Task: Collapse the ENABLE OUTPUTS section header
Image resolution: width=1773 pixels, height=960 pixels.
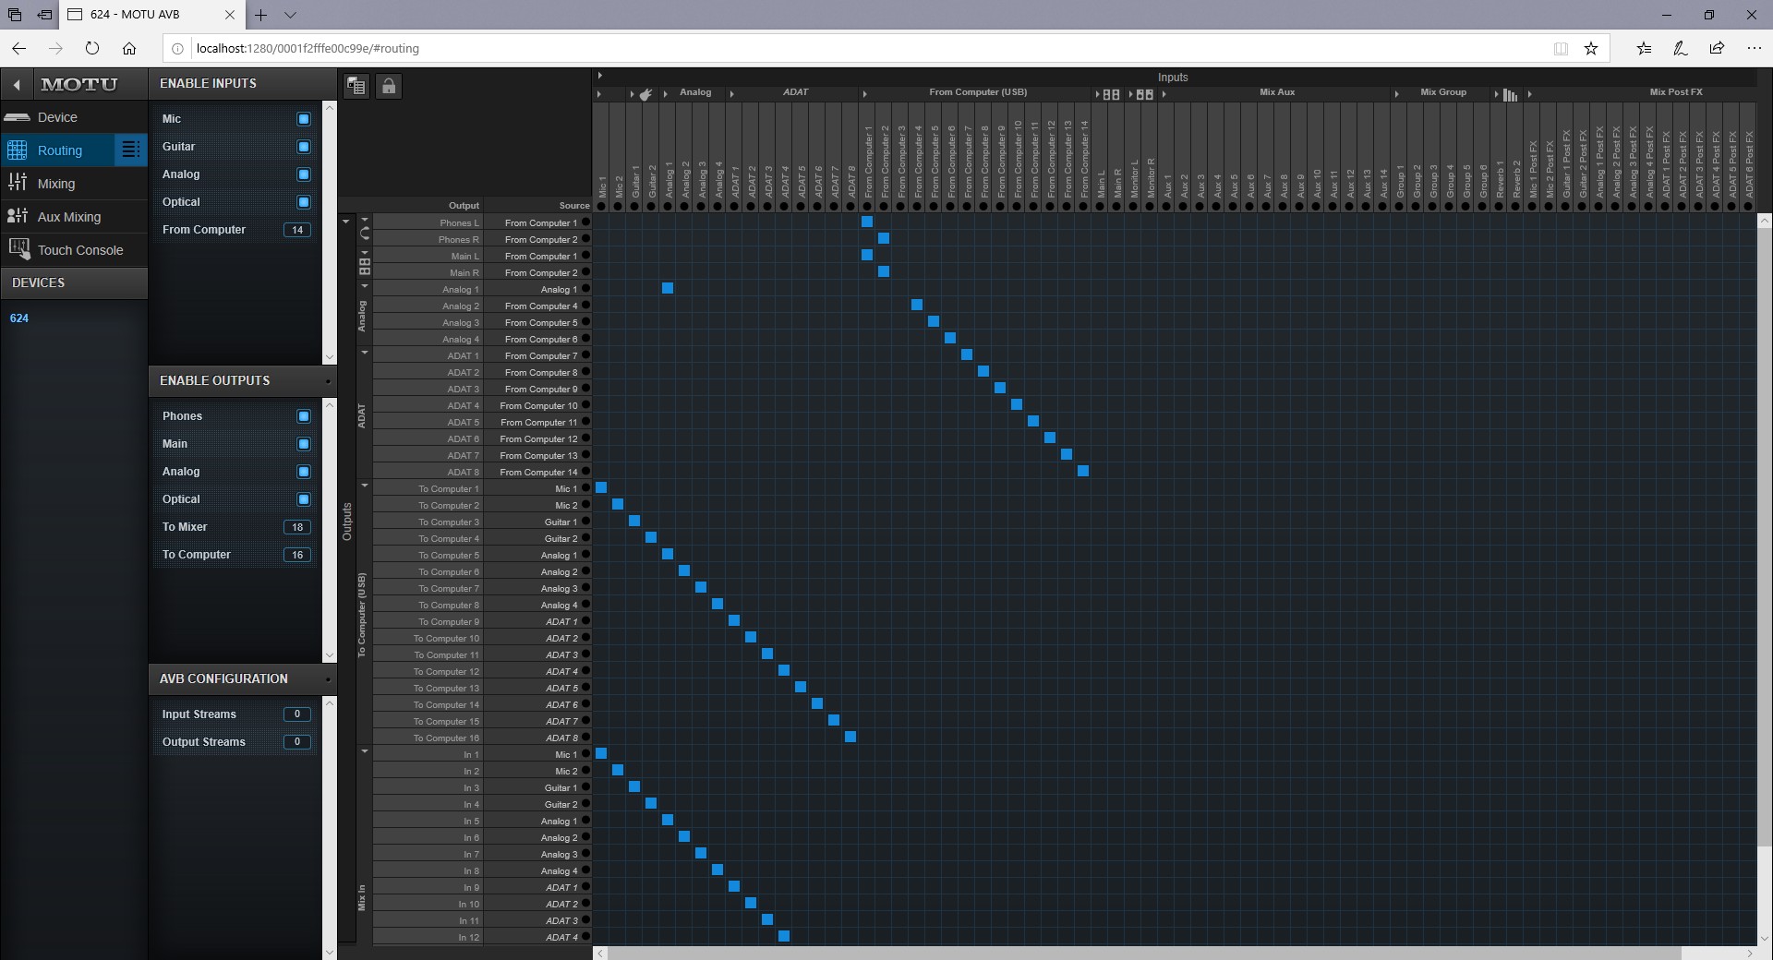Action: tap(243, 380)
